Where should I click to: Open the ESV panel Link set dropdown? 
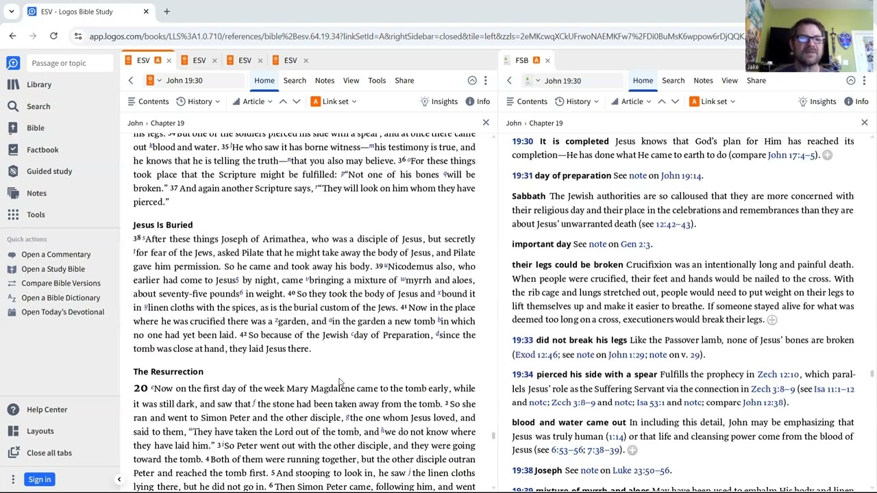[x=334, y=101]
